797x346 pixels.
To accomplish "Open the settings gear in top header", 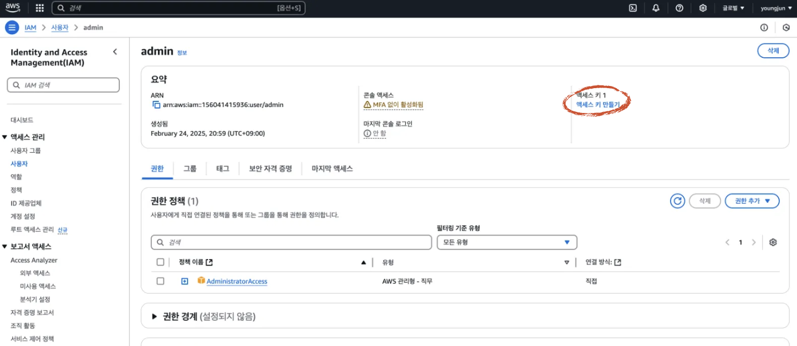I will pos(703,8).
